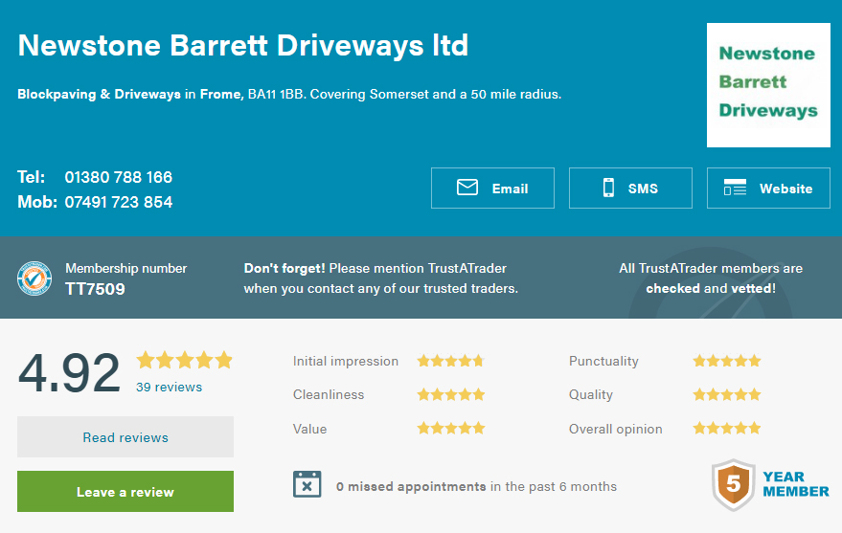Open the 39 reviews link
Screen dimensions: 842x533
[x=170, y=388]
